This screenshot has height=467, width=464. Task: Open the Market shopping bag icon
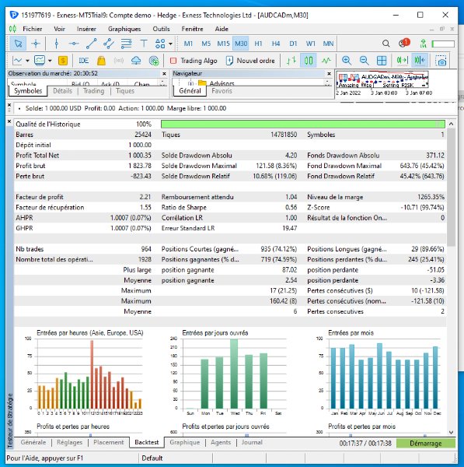point(101,61)
